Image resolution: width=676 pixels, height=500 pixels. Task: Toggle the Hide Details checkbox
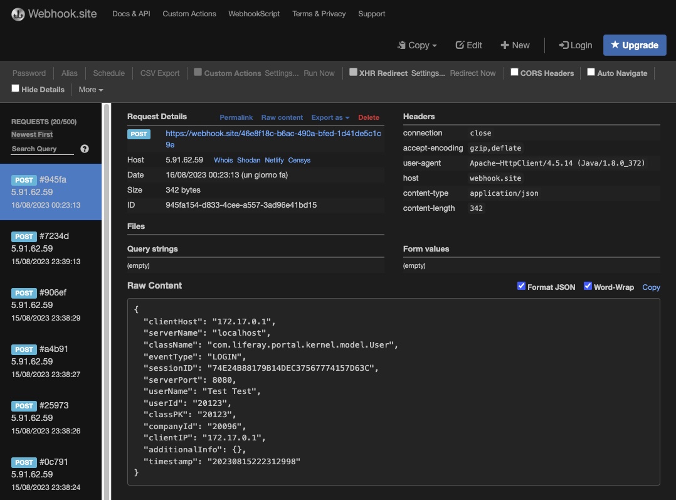(15, 88)
